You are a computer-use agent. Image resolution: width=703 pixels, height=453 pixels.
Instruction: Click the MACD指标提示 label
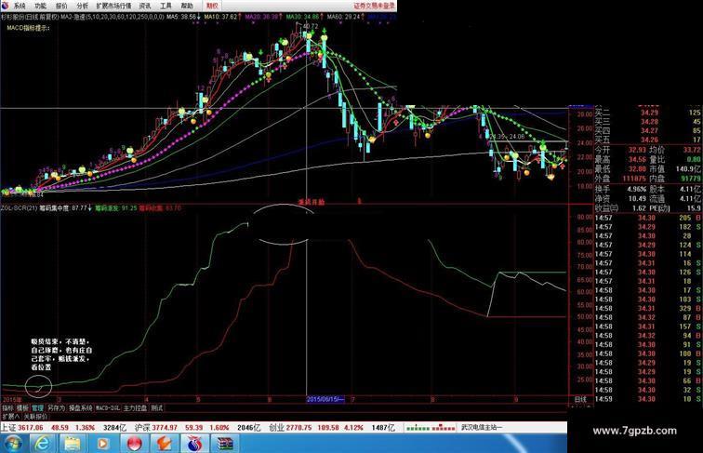click(28, 27)
